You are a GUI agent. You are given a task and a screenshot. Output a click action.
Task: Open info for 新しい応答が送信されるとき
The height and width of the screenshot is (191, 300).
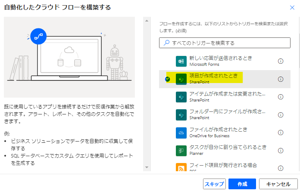(x=280, y=61)
